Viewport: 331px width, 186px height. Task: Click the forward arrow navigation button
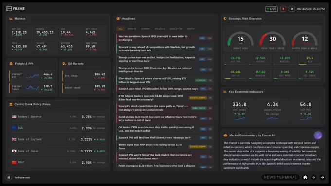[322, 177]
